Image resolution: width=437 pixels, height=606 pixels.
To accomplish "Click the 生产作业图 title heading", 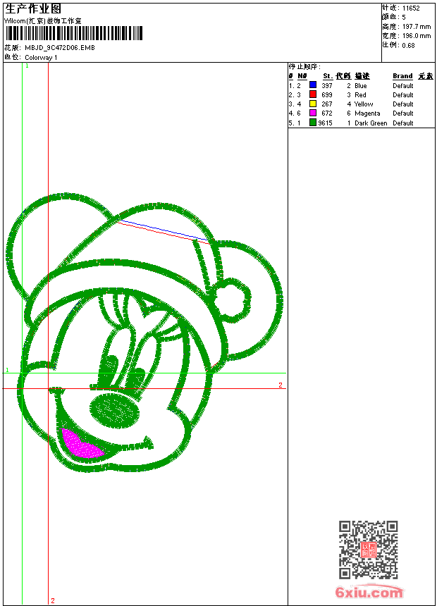I will (x=33, y=9).
